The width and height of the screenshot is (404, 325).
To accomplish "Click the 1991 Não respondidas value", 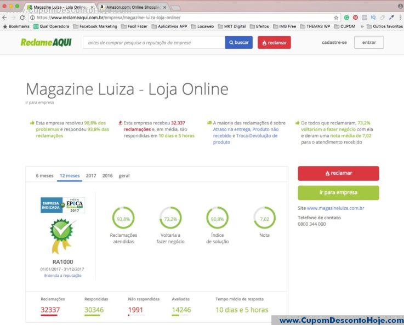I will pos(135,310).
